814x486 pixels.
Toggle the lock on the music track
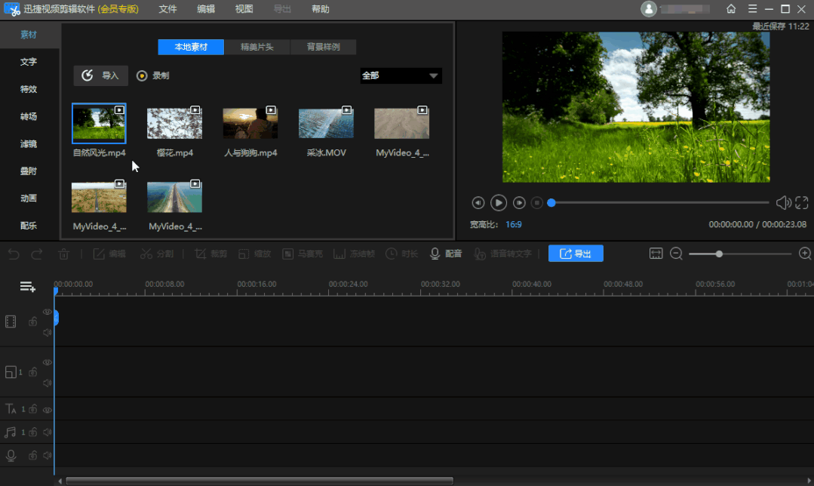[x=33, y=432]
